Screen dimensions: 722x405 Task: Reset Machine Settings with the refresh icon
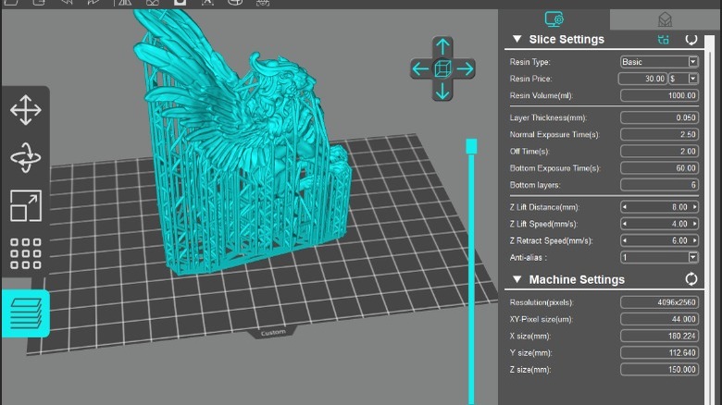pos(691,279)
